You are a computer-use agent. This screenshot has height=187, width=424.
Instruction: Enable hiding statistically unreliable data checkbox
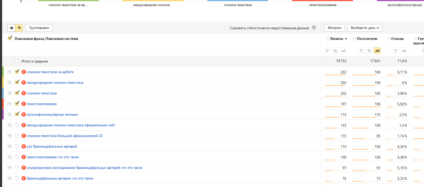pos(227,28)
